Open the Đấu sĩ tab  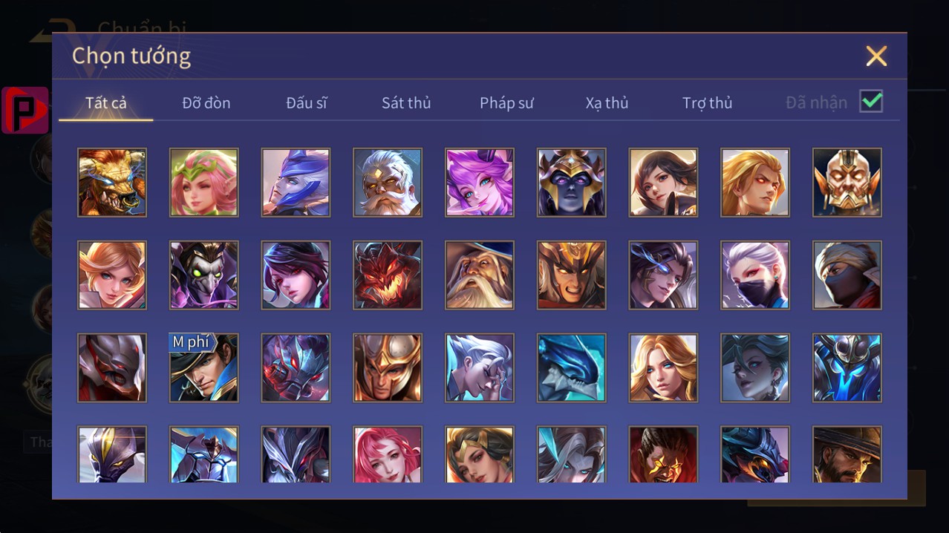[x=307, y=102]
